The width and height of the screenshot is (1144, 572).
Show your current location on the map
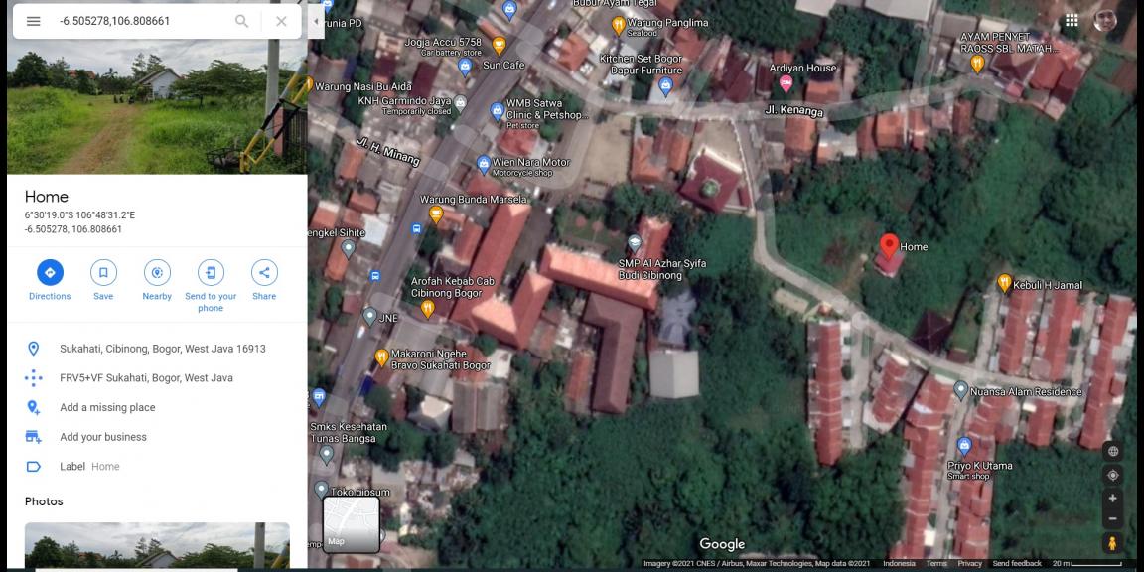pyautogui.click(x=1112, y=475)
